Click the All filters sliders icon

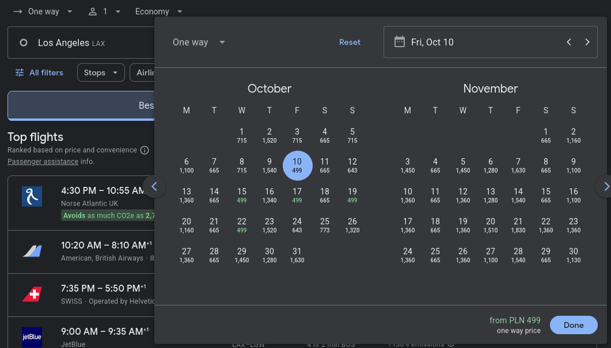20,73
